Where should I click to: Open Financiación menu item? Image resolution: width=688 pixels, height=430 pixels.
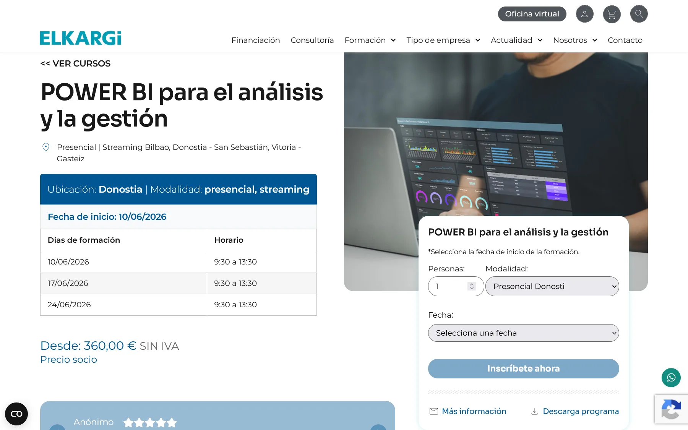point(255,40)
